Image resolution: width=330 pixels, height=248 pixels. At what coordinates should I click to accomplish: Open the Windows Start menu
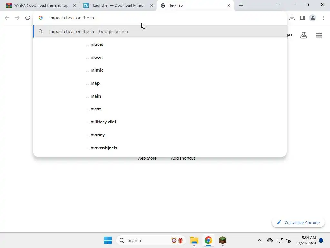coord(108,240)
